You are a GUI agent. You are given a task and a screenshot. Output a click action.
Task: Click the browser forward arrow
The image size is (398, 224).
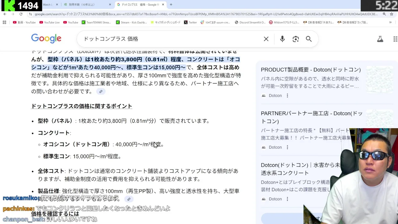(x=13, y=14)
